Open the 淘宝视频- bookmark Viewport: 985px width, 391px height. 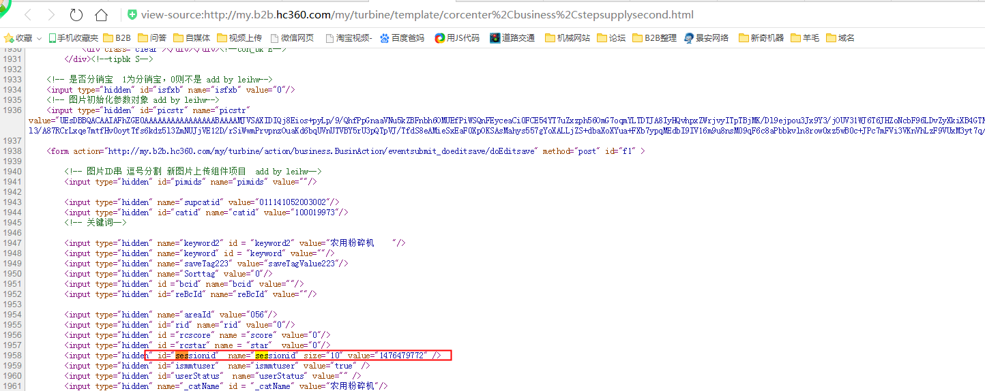(x=349, y=38)
